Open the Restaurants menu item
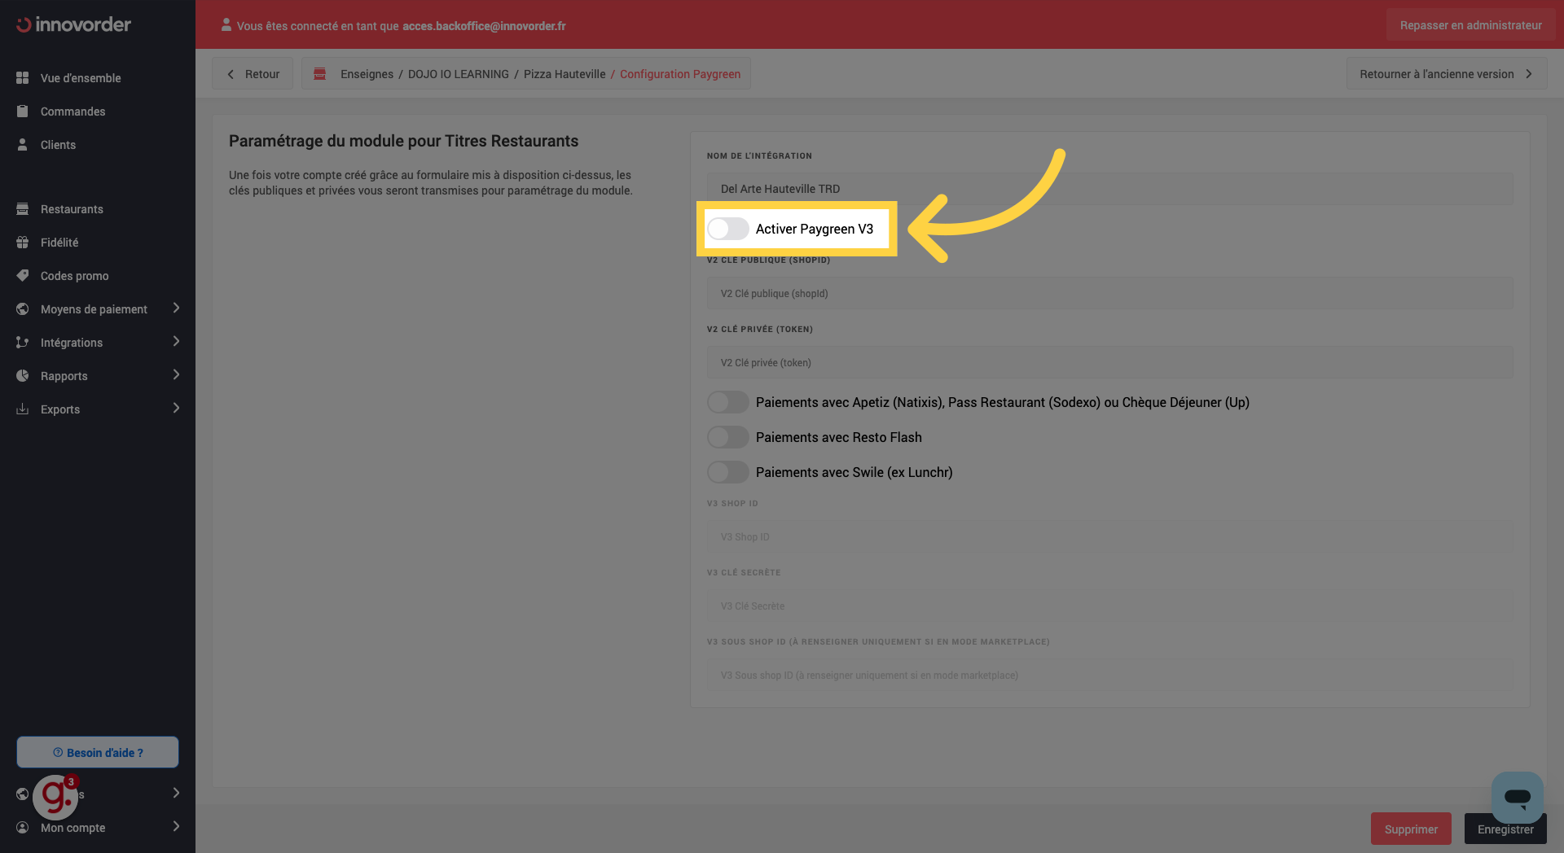This screenshot has height=853, width=1564. (x=72, y=209)
